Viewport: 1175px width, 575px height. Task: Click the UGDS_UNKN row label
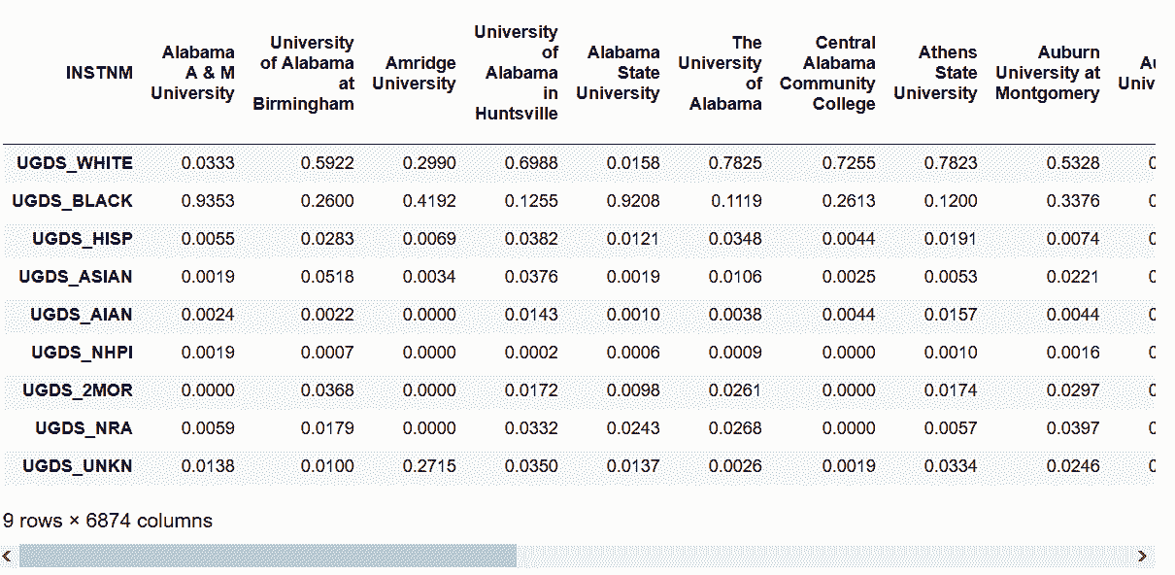tap(78, 466)
